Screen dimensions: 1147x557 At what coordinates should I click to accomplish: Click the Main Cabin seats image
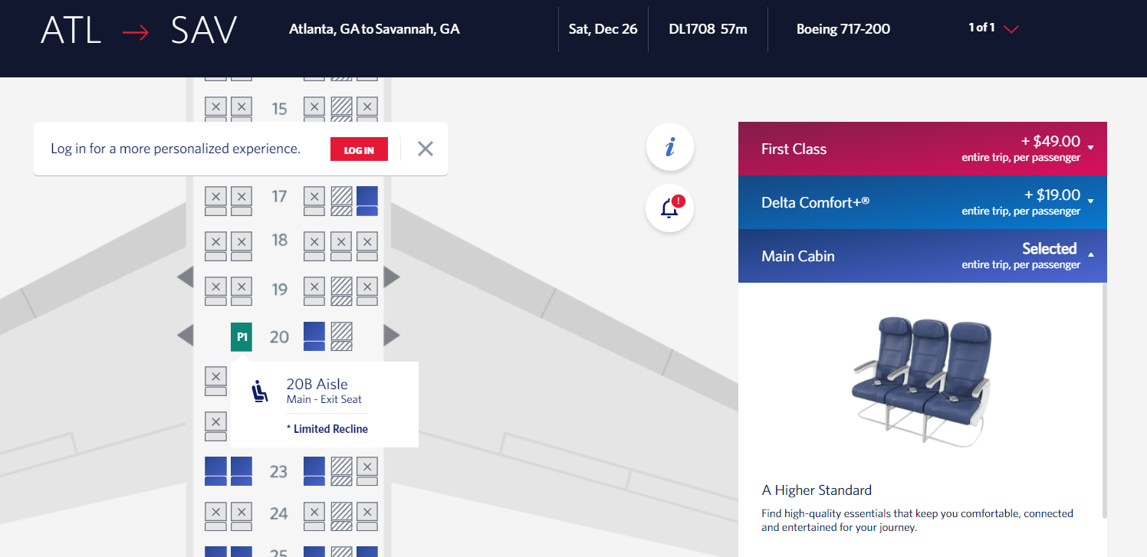click(x=921, y=378)
